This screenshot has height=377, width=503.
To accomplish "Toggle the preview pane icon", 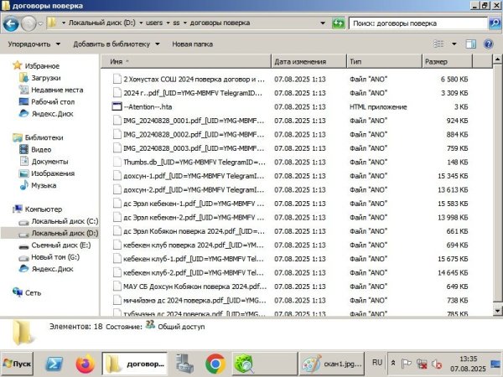I will 474,44.
